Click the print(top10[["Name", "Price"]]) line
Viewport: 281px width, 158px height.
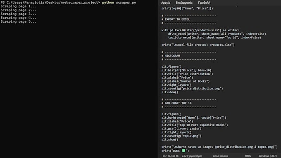click(187, 8)
